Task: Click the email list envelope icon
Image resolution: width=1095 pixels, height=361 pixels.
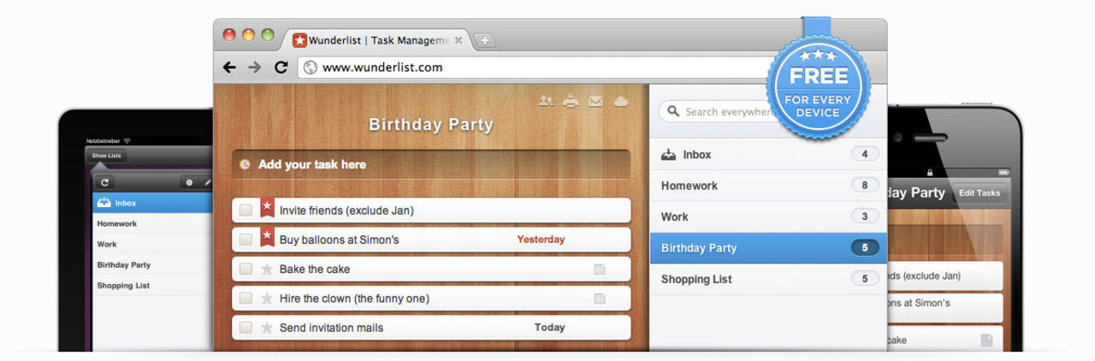Action: pyautogui.click(x=595, y=101)
